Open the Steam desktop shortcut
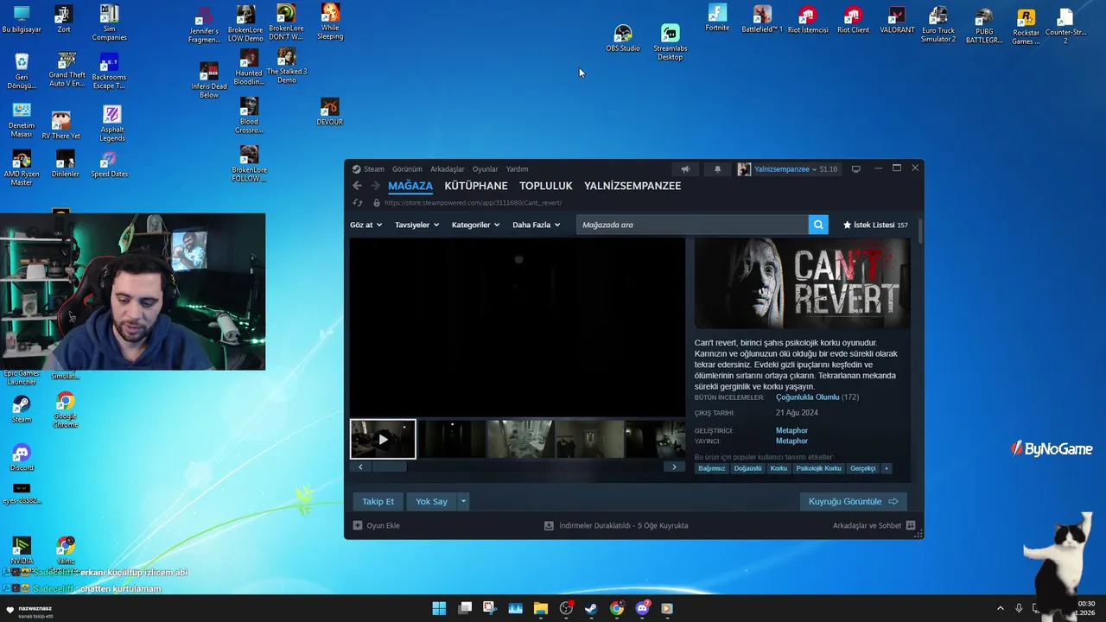The height and width of the screenshot is (622, 1106). click(22, 409)
